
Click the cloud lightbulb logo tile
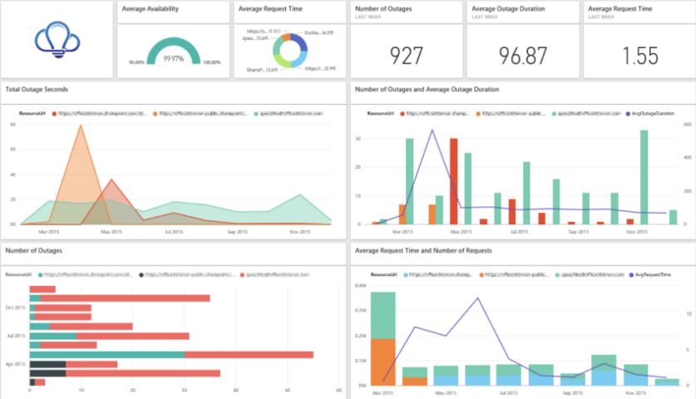[57, 40]
